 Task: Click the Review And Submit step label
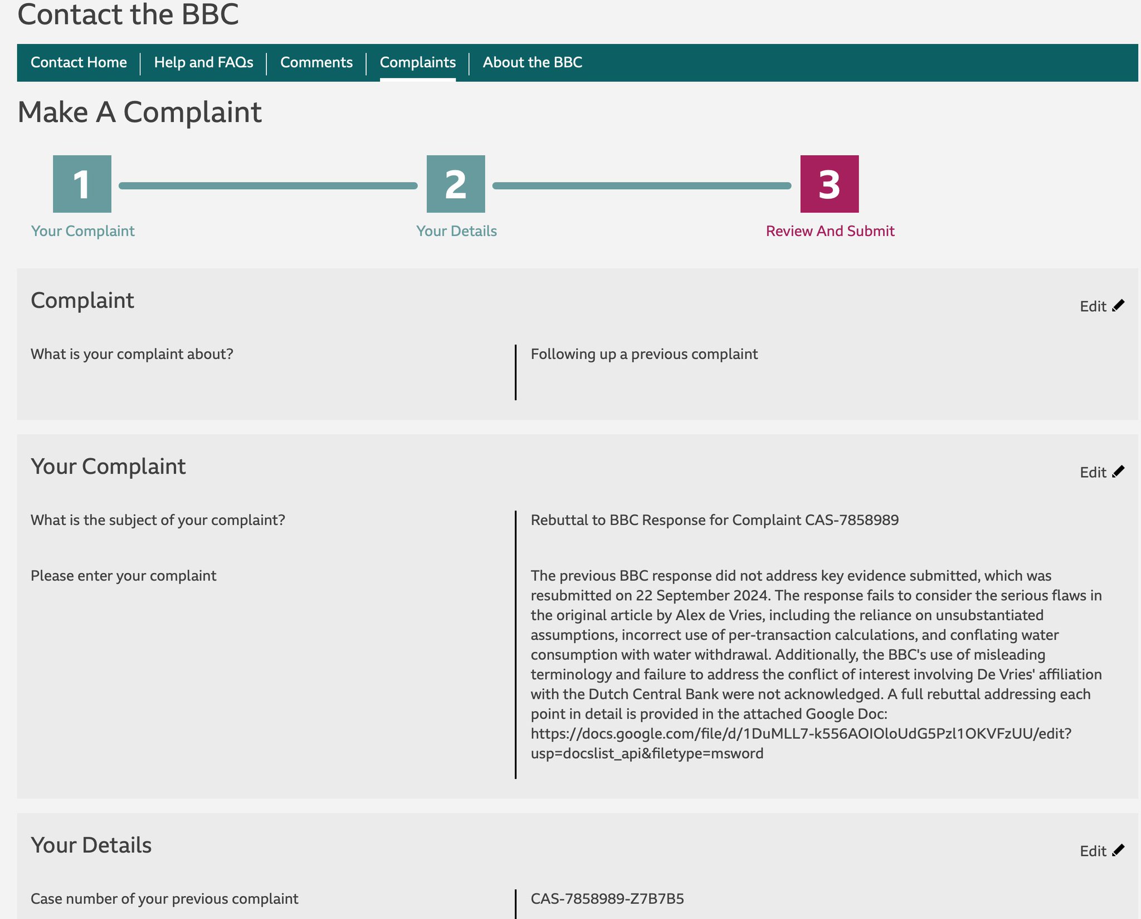(x=830, y=231)
